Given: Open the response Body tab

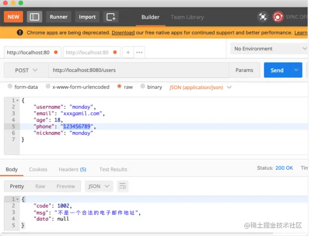Looking at the screenshot, I should 12,169.
